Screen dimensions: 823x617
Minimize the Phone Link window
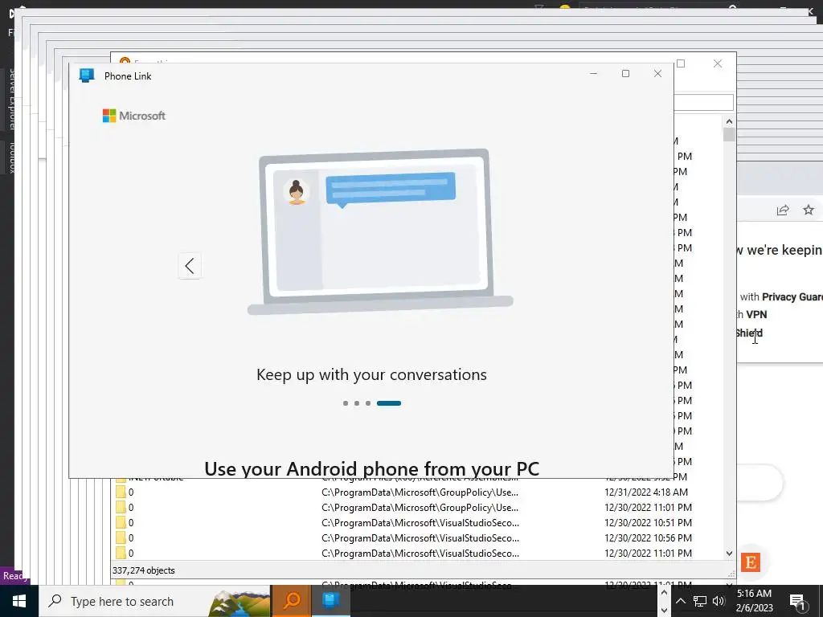(x=594, y=73)
